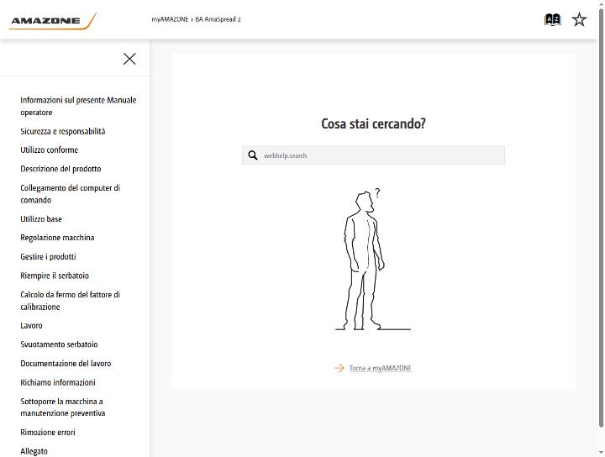Click the orange arrow before Torna a myAMAZONE
This screenshot has width=605, height=457.
pos(339,368)
